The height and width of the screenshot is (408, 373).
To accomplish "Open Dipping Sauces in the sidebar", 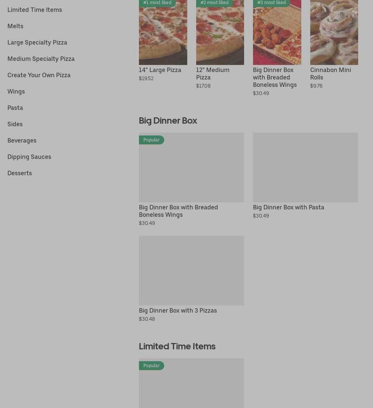I will pyautogui.click(x=29, y=157).
